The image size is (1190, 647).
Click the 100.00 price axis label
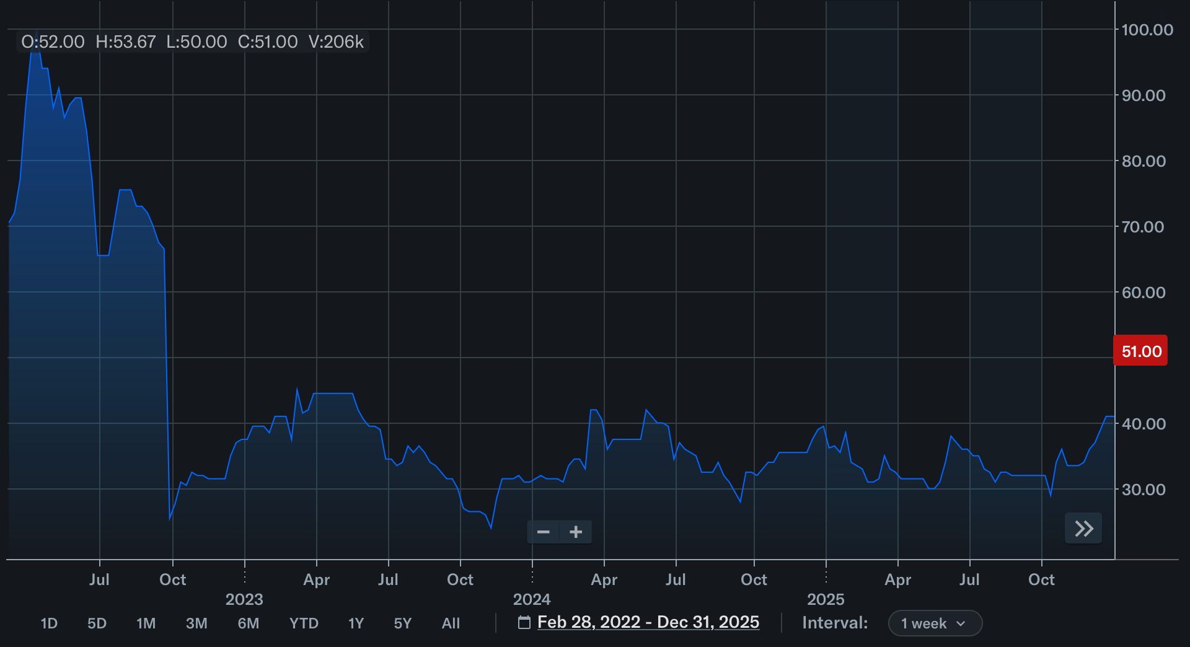1147,30
